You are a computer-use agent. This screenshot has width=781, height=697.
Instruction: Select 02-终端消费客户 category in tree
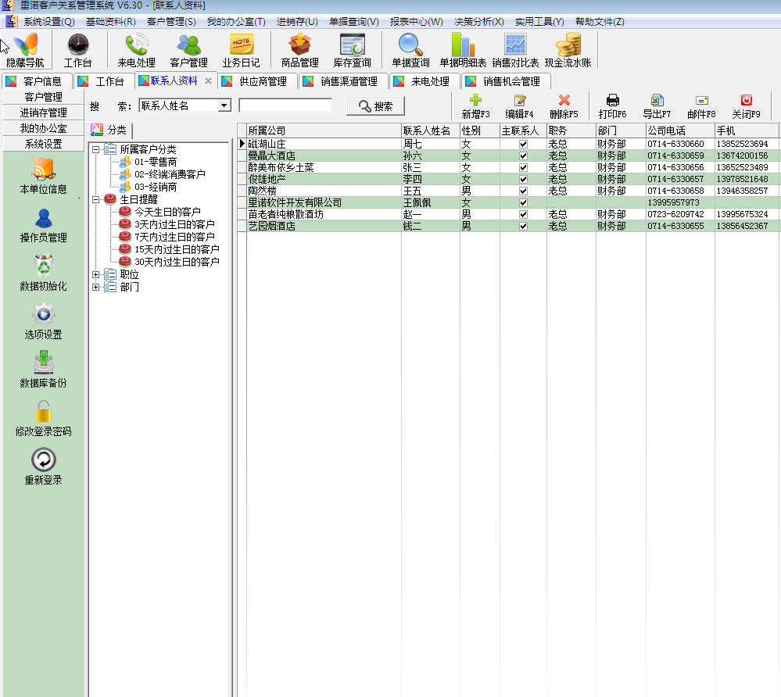(x=170, y=174)
